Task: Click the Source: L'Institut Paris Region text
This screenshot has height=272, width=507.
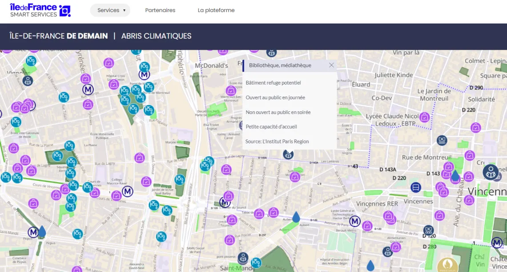Action: pos(277,142)
